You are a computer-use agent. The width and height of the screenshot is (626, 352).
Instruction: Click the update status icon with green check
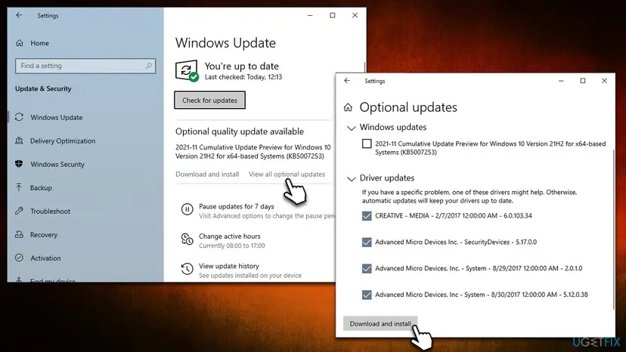[187, 71]
